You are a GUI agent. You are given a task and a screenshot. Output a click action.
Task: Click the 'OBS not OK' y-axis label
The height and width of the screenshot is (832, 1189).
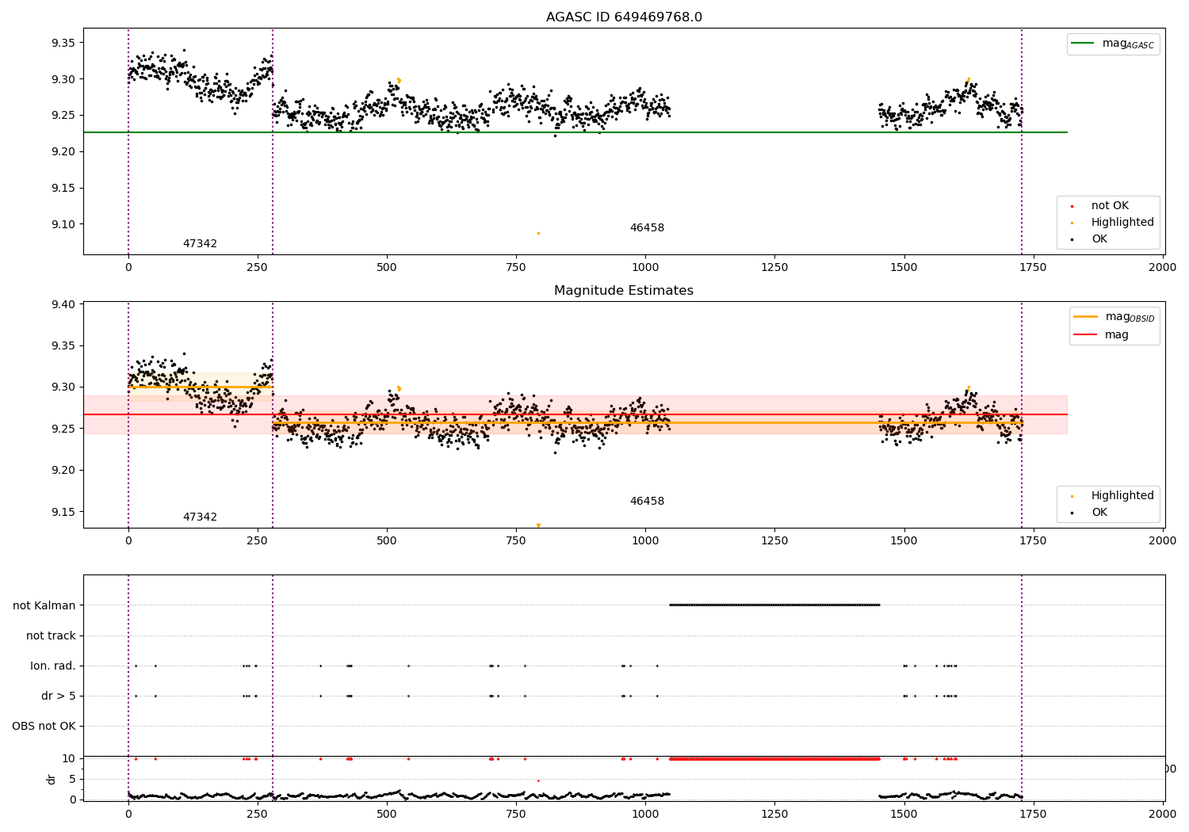tap(44, 726)
